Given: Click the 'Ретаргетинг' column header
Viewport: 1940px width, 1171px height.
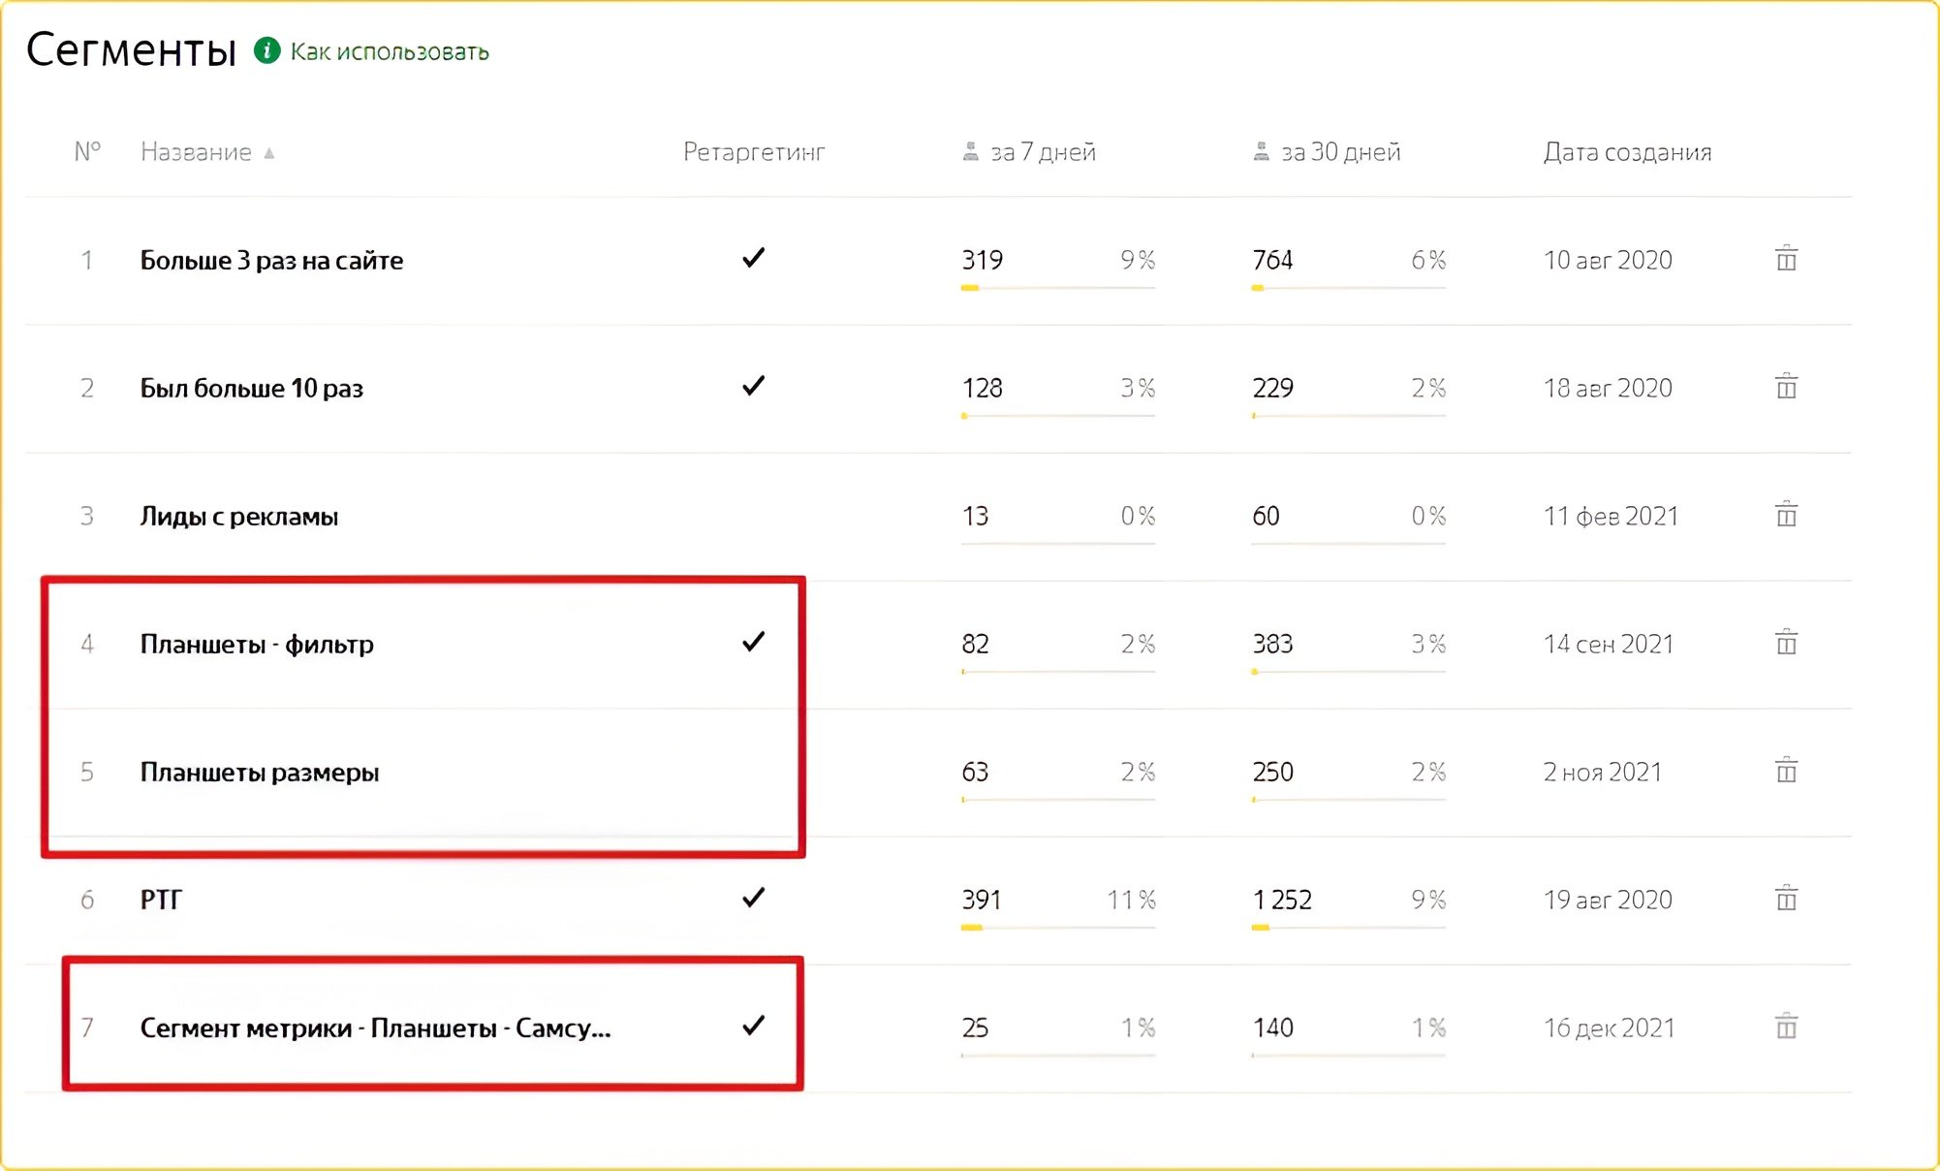Looking at the screenshot, I should coord(753,152).
